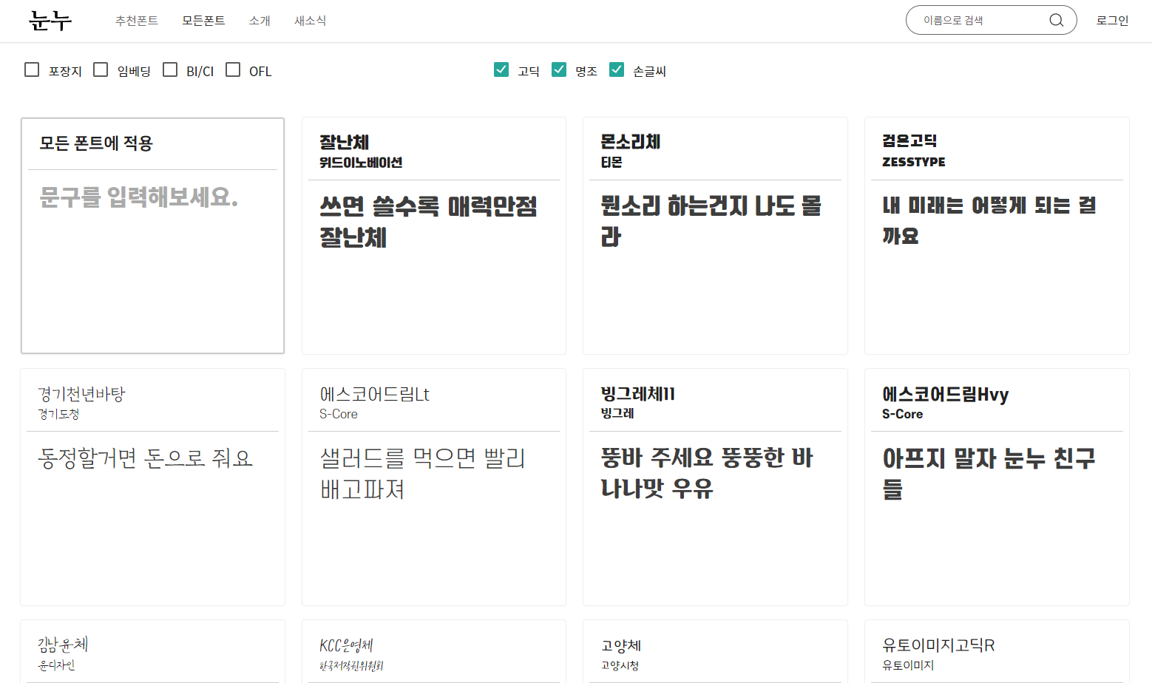Enable the BI/CI checkbox

[170, 69]
